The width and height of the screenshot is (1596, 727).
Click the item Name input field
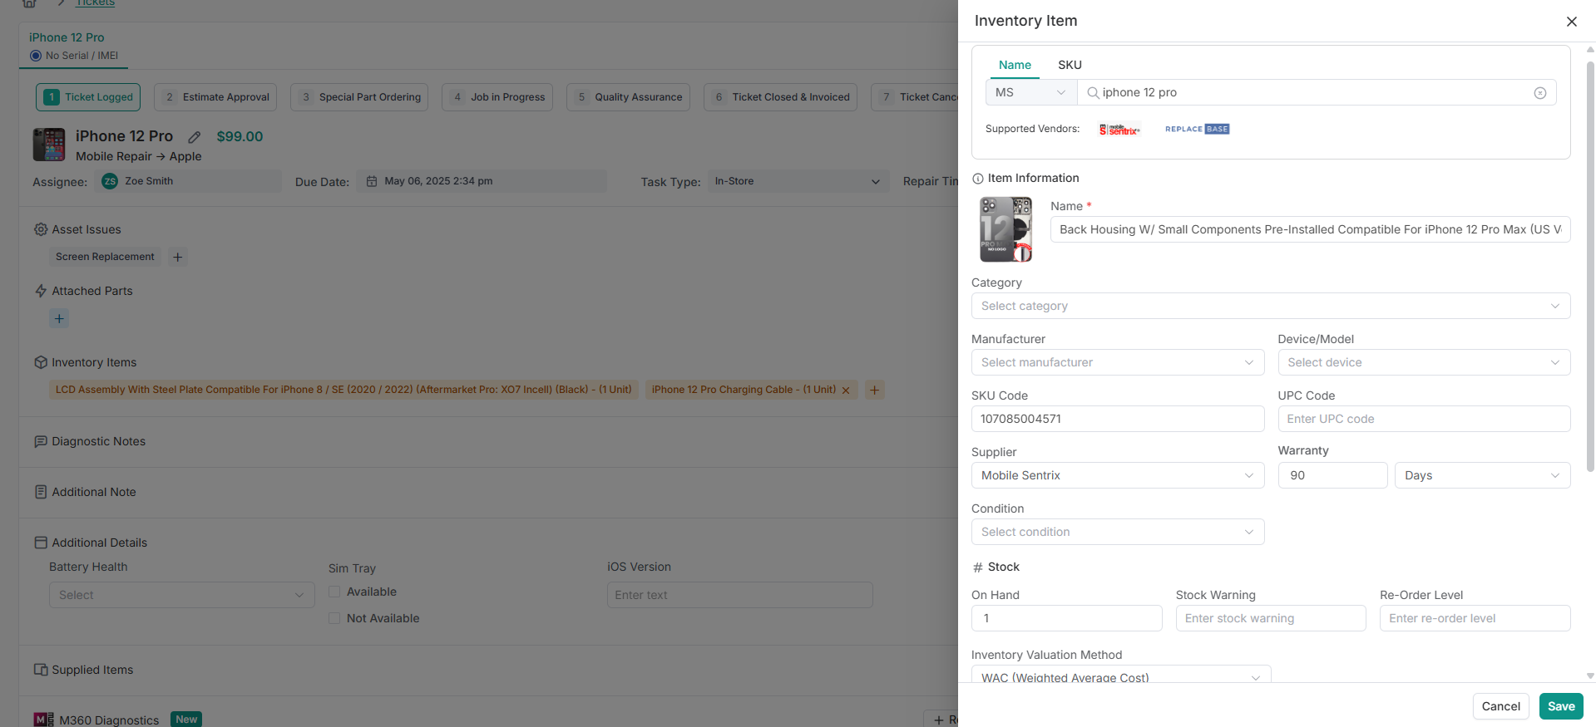click(x=1310, y=229)
